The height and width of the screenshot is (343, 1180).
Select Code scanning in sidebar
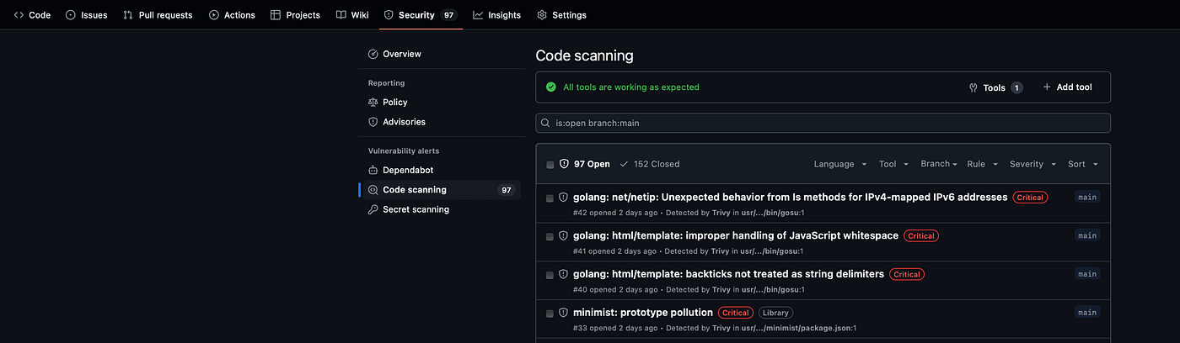pos(442,190)
